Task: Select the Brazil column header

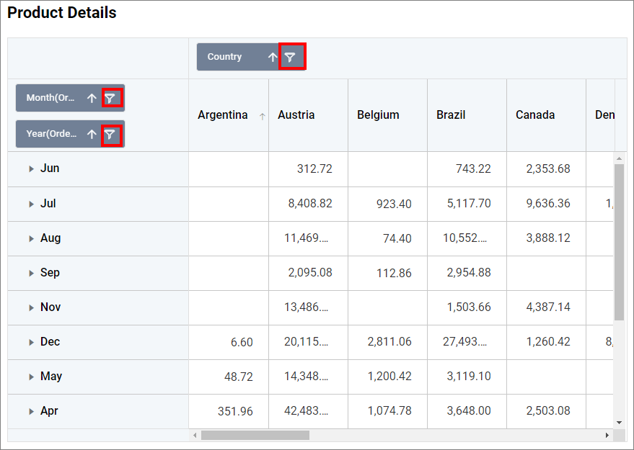Action: (x=451, y=115)
